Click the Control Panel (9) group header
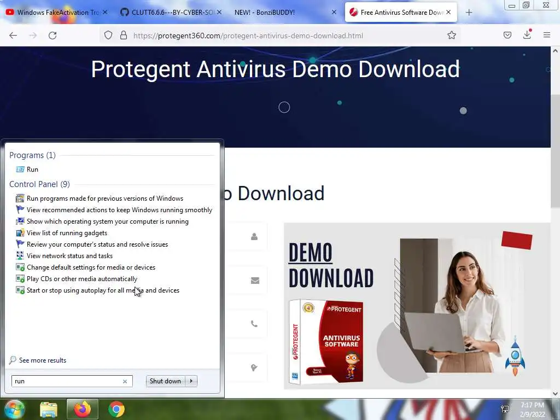The width and height of the screenshot is (560, 420). pyautogui.click(x=39, y=184)
